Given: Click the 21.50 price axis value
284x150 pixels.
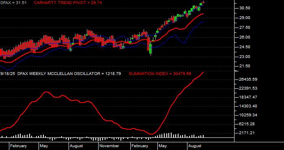Looking at the screenshot, I should point(245,66).
